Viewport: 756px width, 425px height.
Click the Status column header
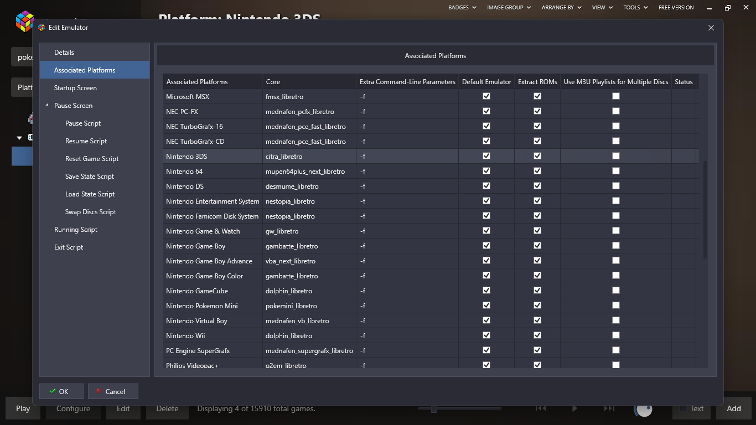[x=684, y=81]
